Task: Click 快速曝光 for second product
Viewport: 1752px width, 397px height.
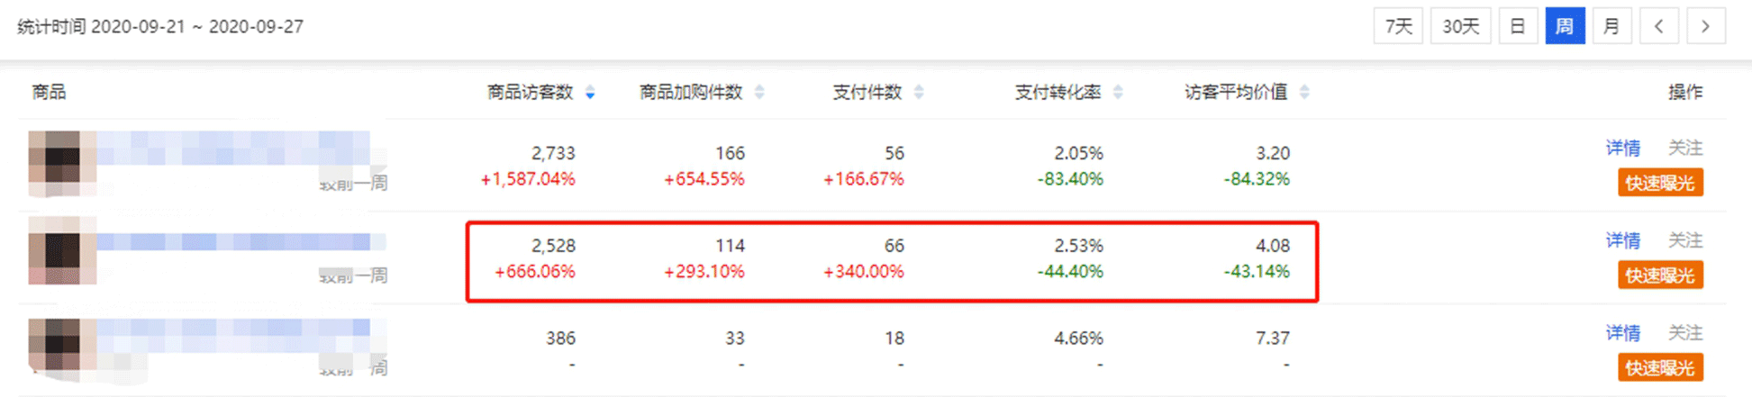Action: [x=1659, y=275]
